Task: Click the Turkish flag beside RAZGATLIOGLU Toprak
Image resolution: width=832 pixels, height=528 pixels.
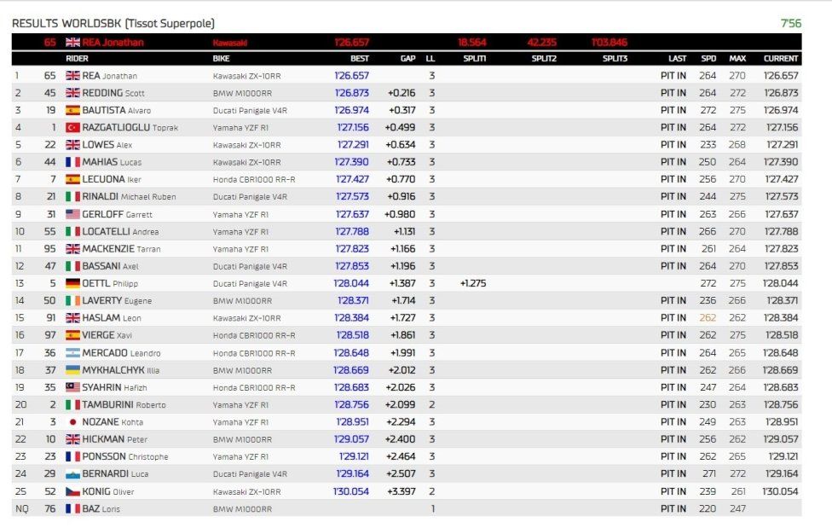Action: [x=72, y=127]
